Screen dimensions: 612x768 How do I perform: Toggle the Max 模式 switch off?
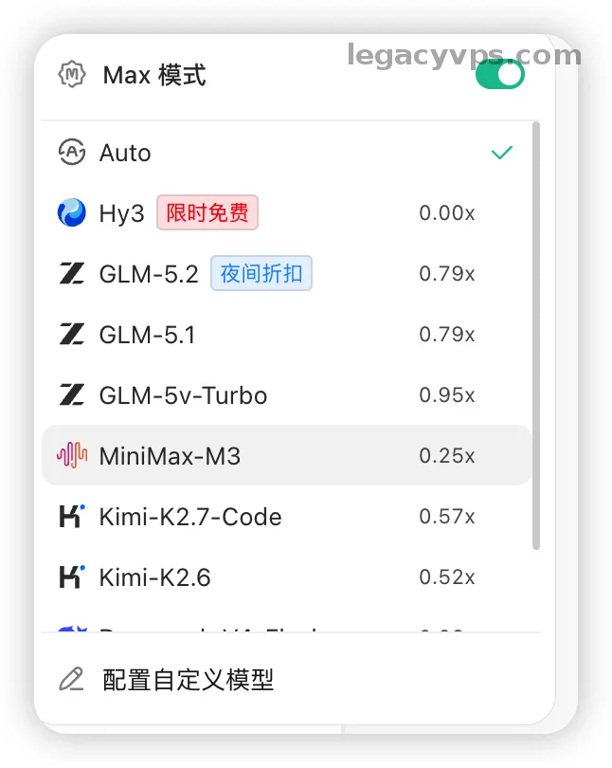499,76
